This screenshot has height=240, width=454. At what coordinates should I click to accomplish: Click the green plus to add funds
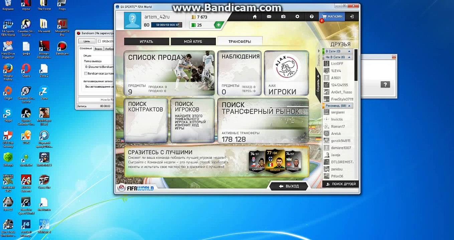pos(218,25)
